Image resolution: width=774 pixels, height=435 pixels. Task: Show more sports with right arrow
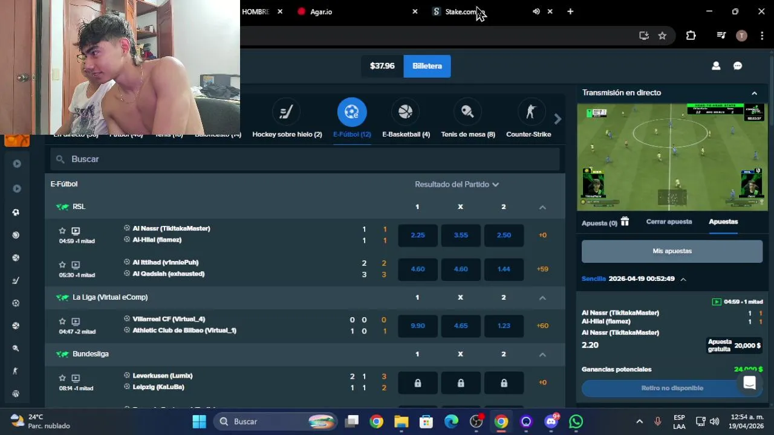pyautogui.click(x=558, y=119)
